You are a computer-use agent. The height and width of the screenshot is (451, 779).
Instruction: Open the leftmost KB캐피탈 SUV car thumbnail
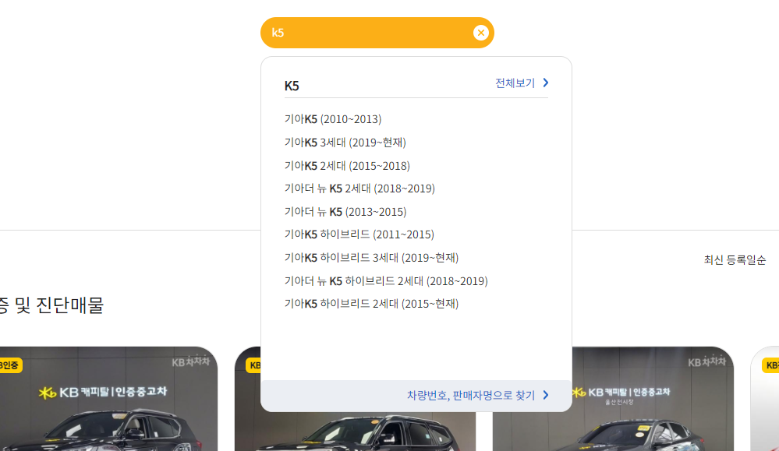[x=108, y=399]
